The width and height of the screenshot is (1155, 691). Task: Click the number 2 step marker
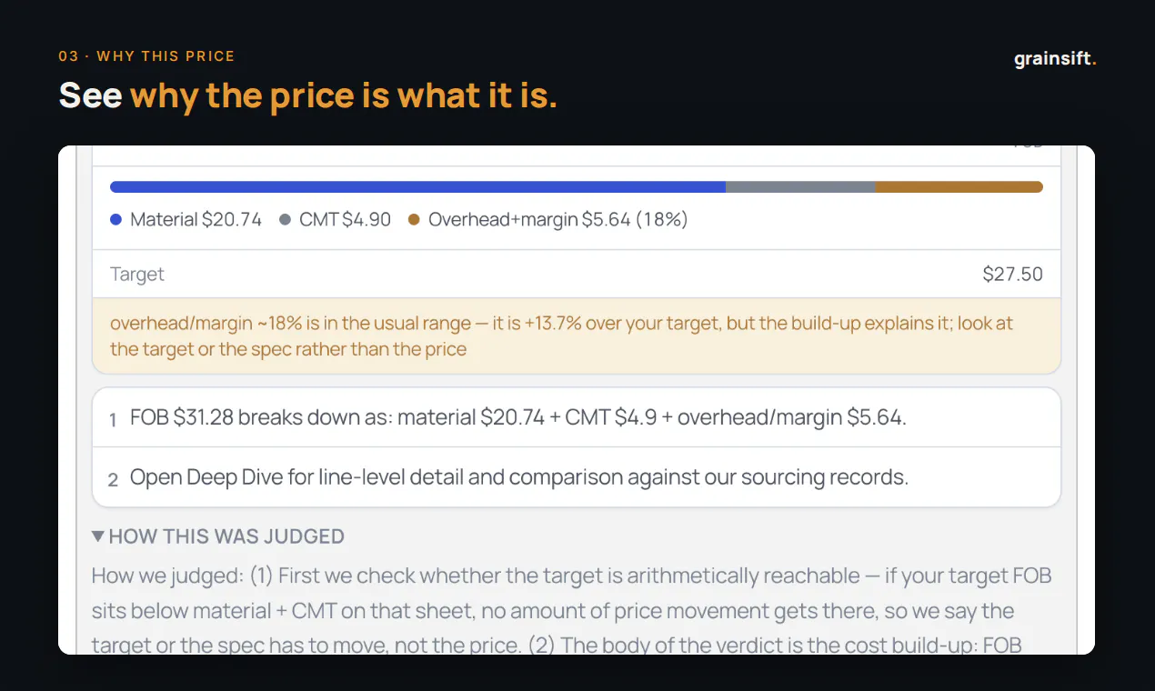[x=113, y=479]
